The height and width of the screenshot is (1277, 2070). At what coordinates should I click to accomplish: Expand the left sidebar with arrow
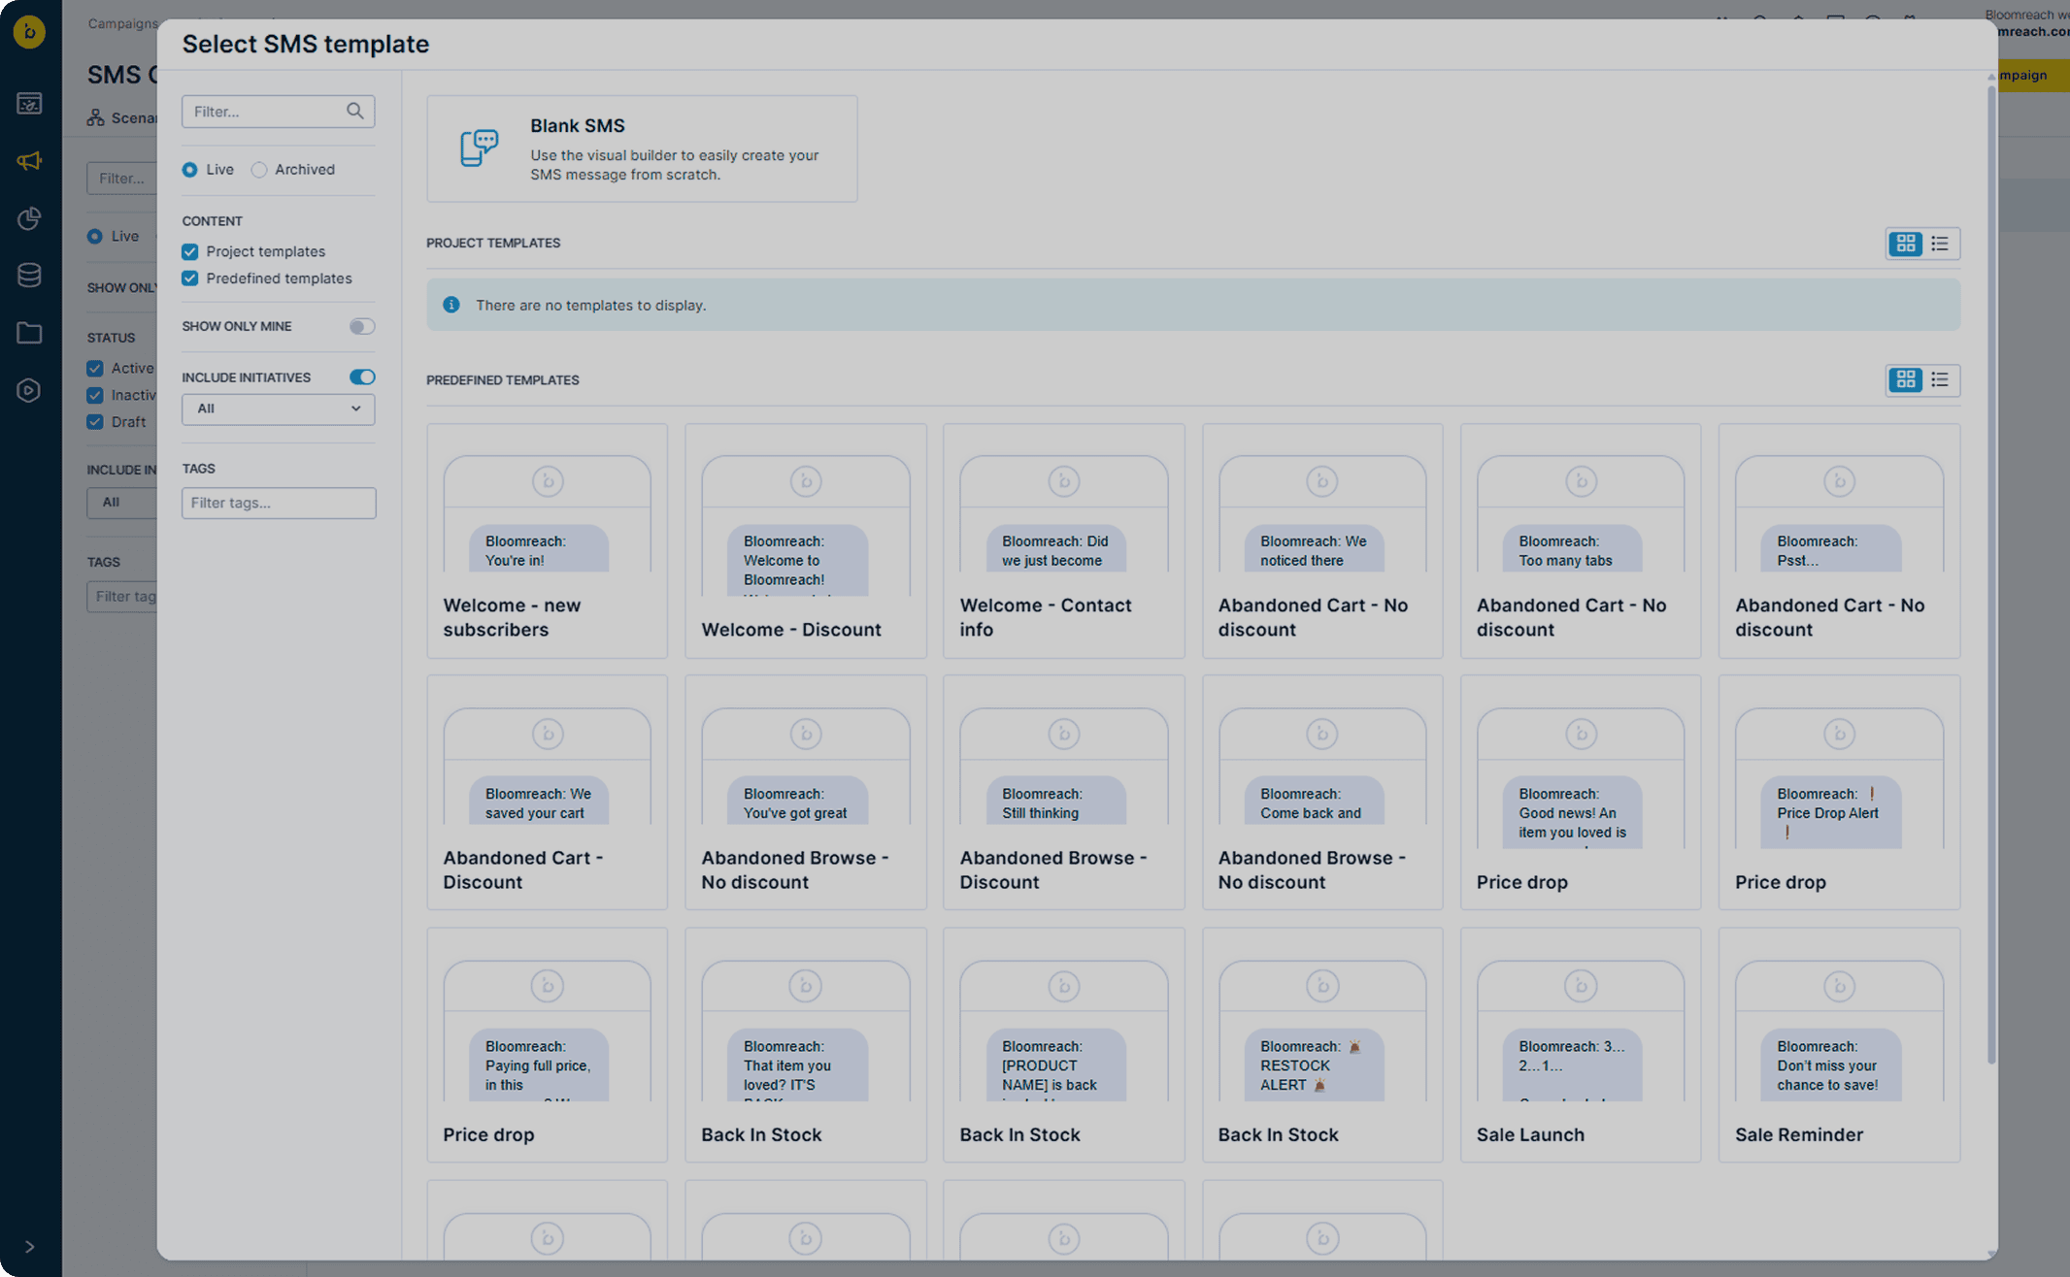[x=29, y=1247]
